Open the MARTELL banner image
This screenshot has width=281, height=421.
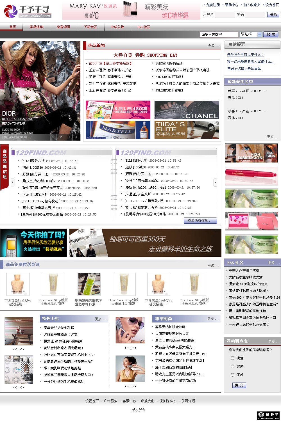point(118,130)
